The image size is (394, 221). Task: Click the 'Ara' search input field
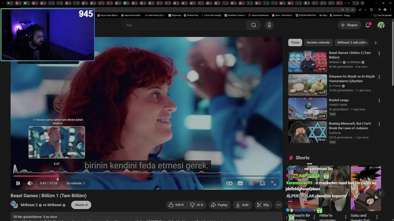point(185,25)
